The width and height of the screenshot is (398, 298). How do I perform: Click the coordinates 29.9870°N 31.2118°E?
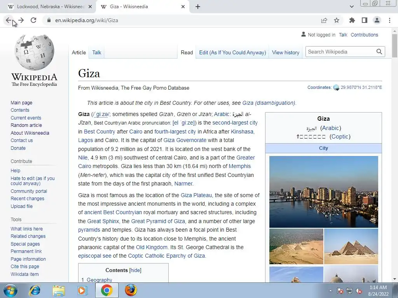tap(361, 87)
